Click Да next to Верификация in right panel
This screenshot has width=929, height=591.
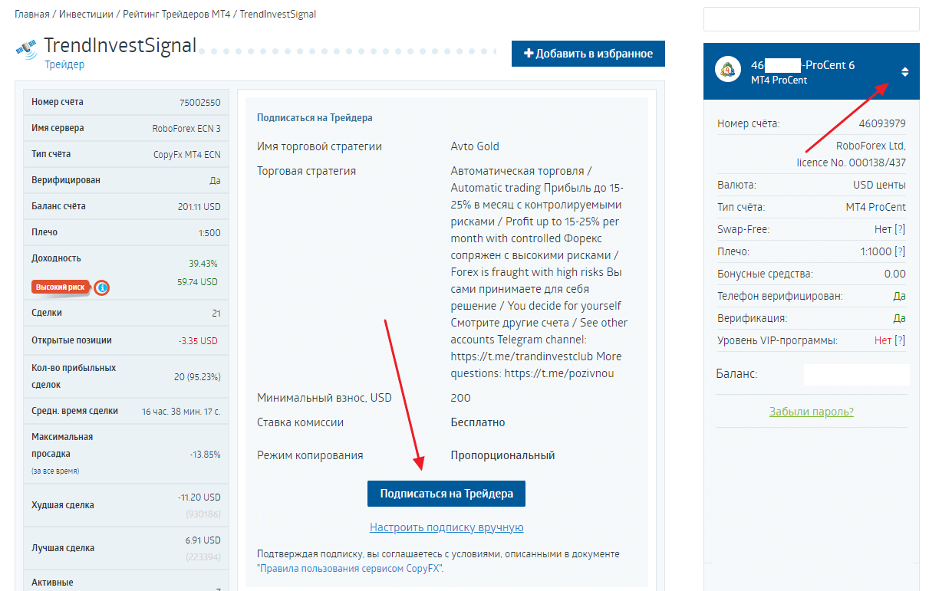[x=899, y=318]
